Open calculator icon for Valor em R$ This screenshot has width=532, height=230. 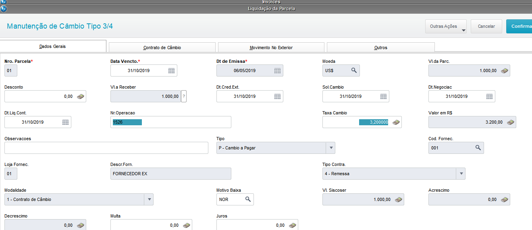click(510, 122)
